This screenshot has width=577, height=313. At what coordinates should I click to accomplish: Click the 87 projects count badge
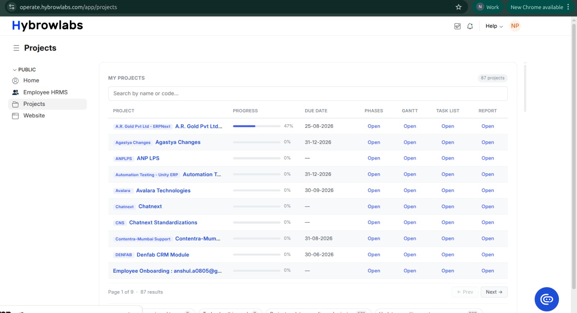pyautogui.click(x=492, y=78)
